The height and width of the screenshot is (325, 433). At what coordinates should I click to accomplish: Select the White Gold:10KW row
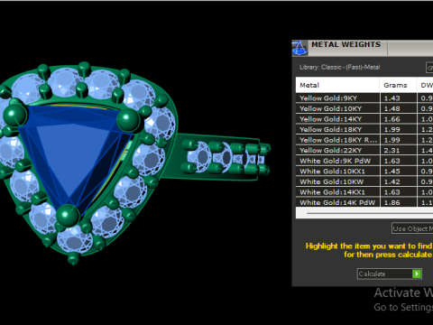[x=364, y=181]
